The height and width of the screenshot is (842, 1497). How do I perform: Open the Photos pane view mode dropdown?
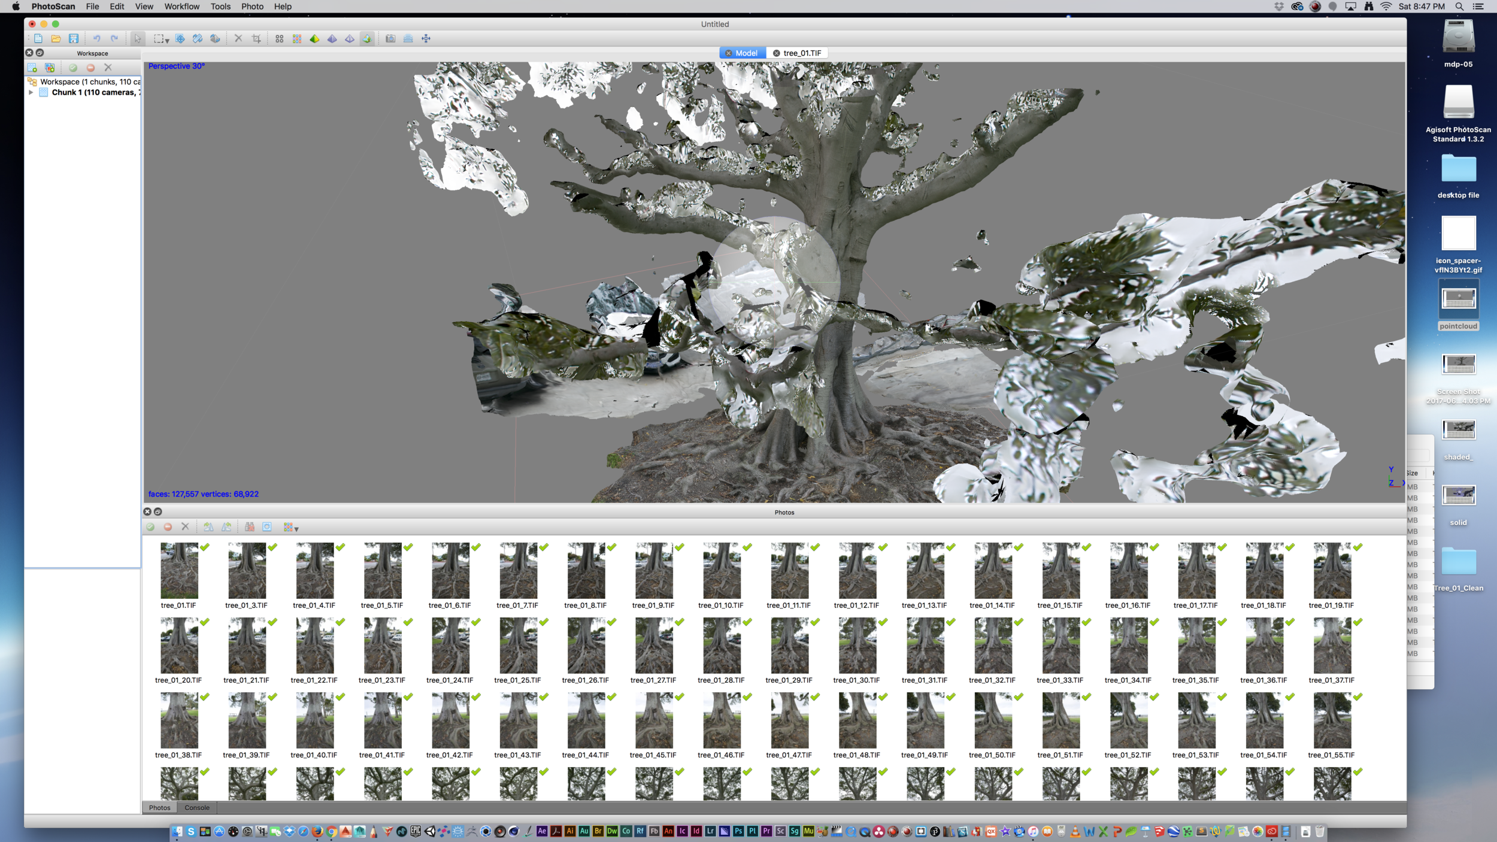click(x=296, y=529)
